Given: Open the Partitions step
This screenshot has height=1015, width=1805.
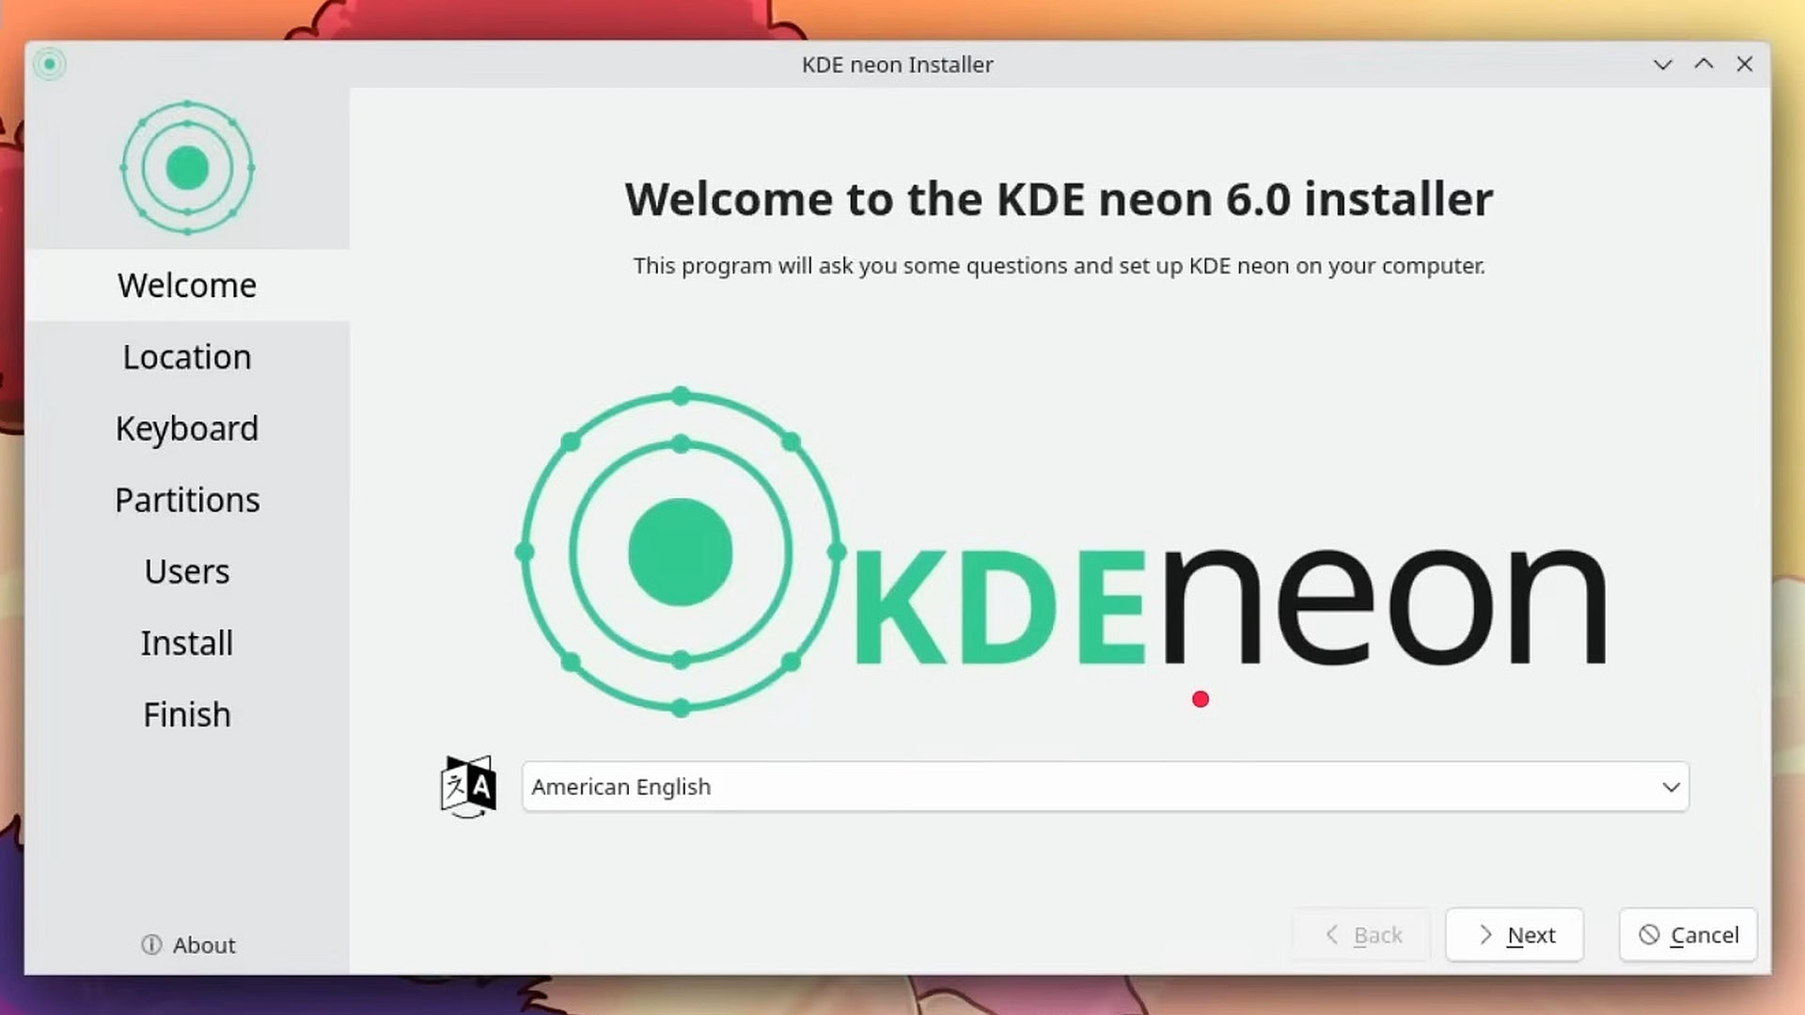Looking at the screenshot, I should click(x=187, y=500).
